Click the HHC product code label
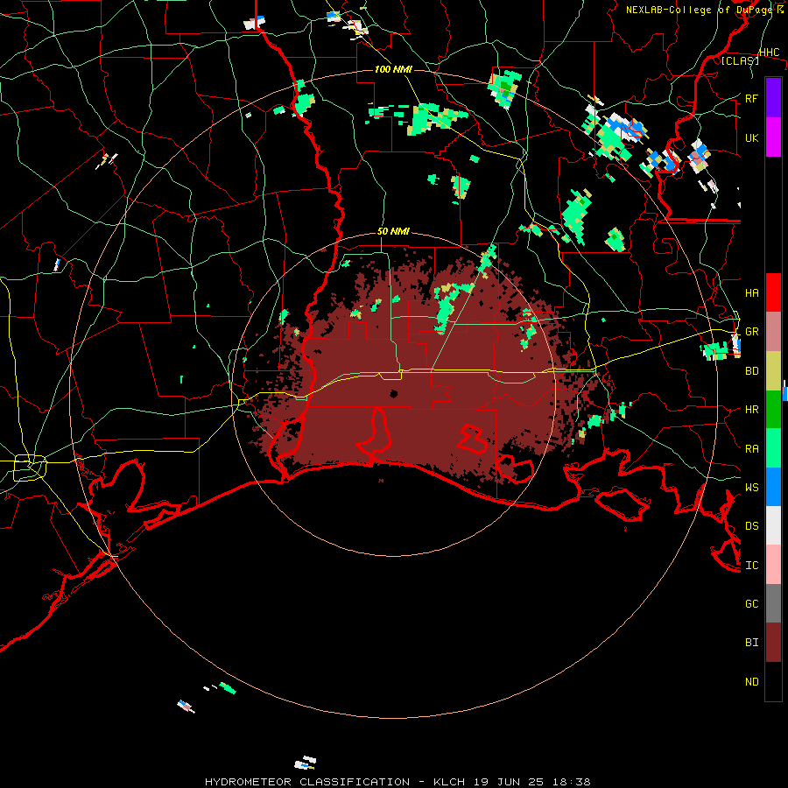 click(x=769, y=53)
